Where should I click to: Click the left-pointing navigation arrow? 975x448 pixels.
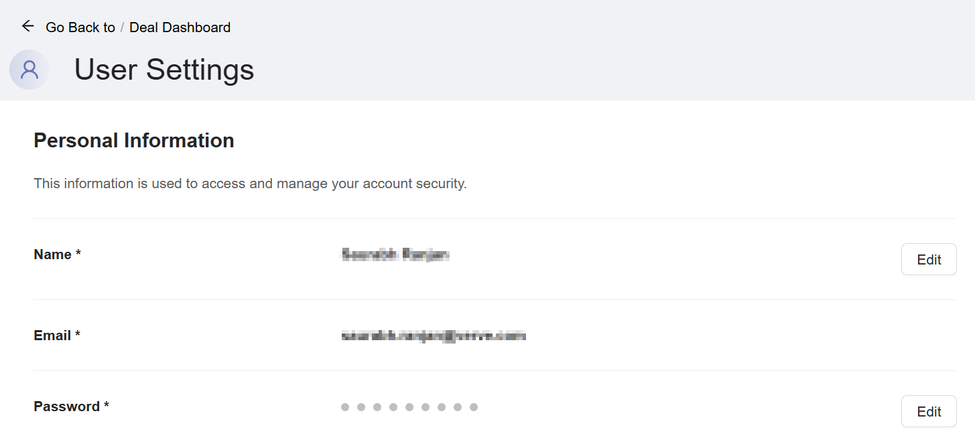point(27,26)
